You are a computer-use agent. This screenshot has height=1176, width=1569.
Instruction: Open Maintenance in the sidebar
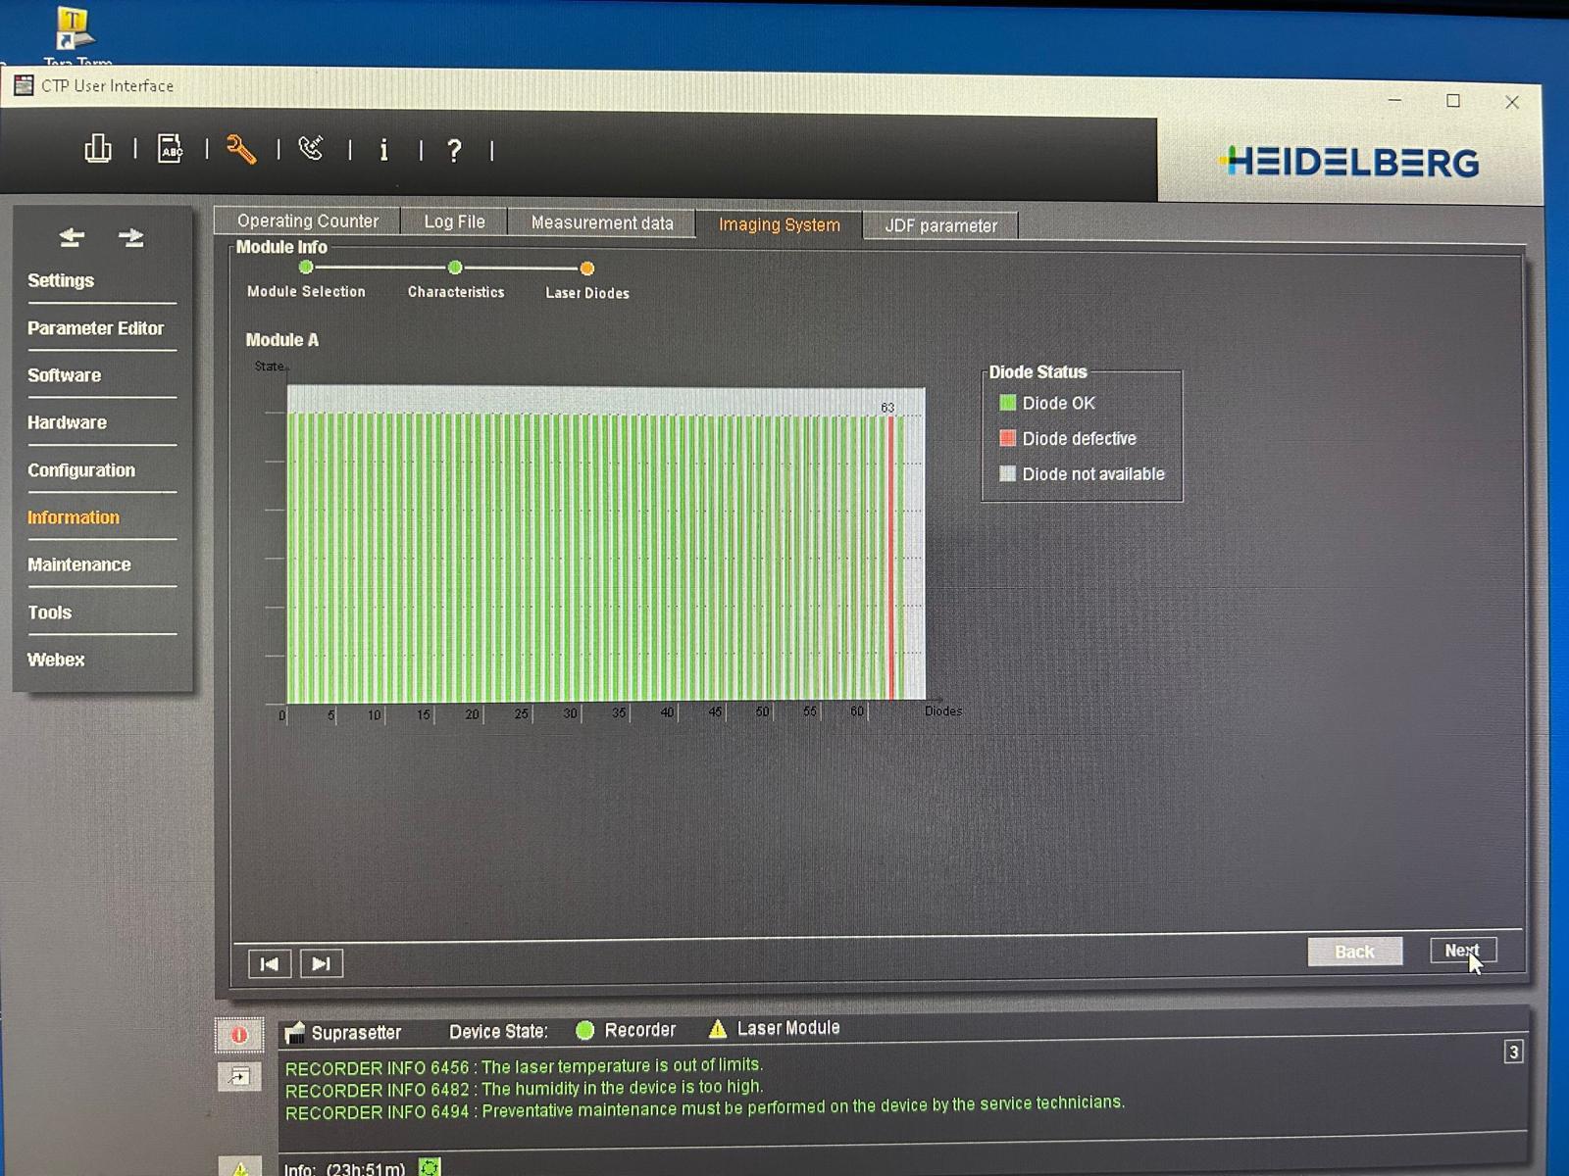pyautogui.click(x=78, y=564)
